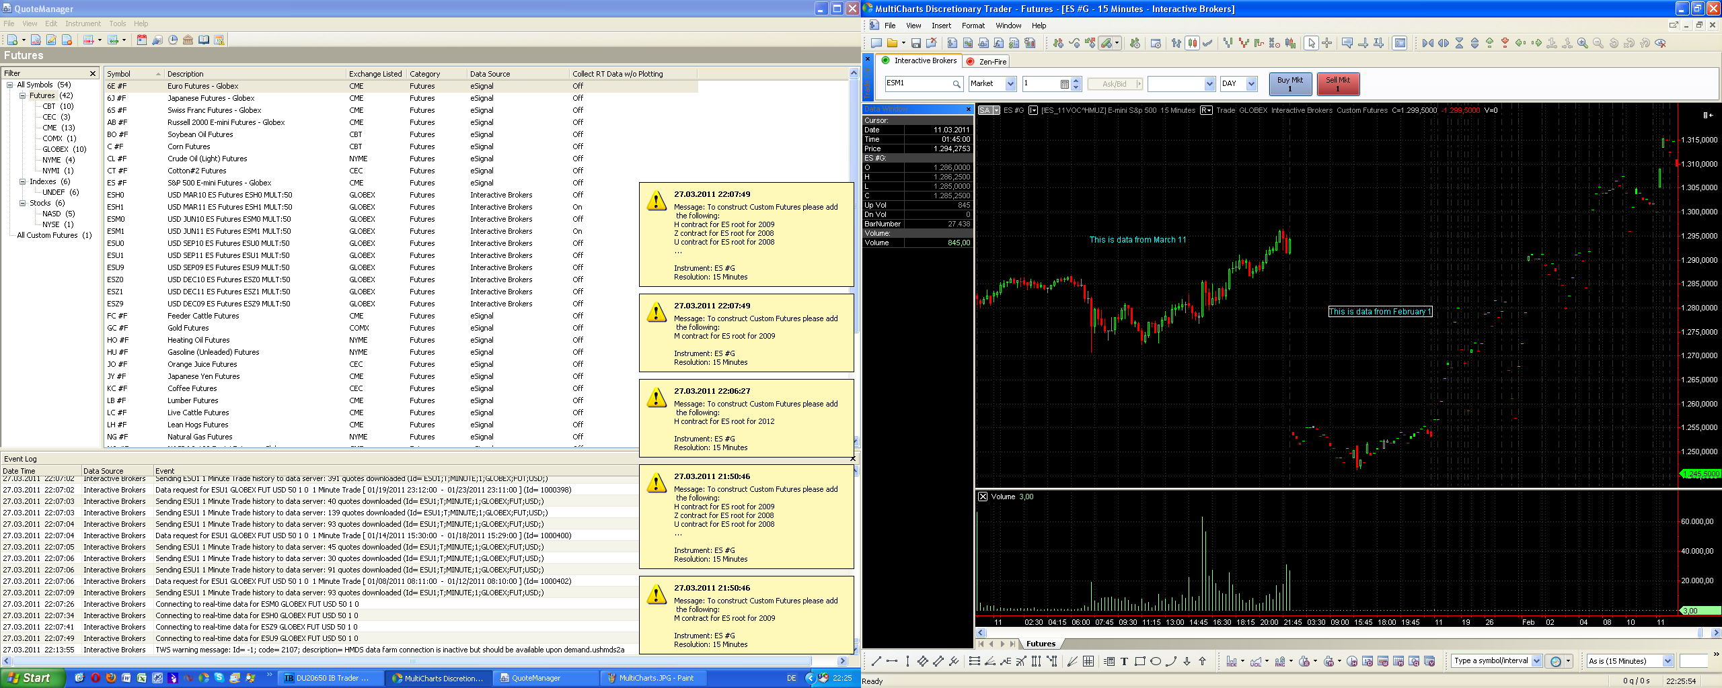The height and width of the screenshot is (688, 1722).
Task: Click the symbol settings gear-page icon in QuoteManager
Action: point(36,40)
